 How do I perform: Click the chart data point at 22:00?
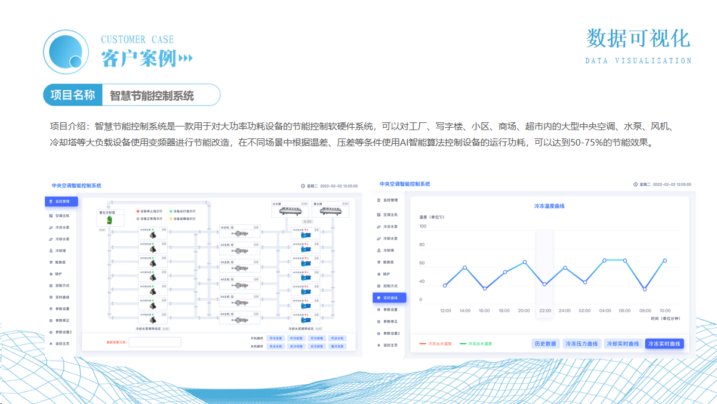click(x=544, y=284)
